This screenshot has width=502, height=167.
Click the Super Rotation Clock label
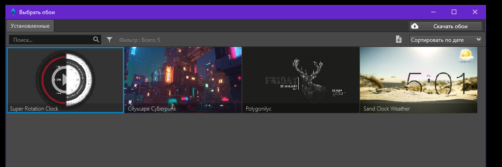pos(34,109)
